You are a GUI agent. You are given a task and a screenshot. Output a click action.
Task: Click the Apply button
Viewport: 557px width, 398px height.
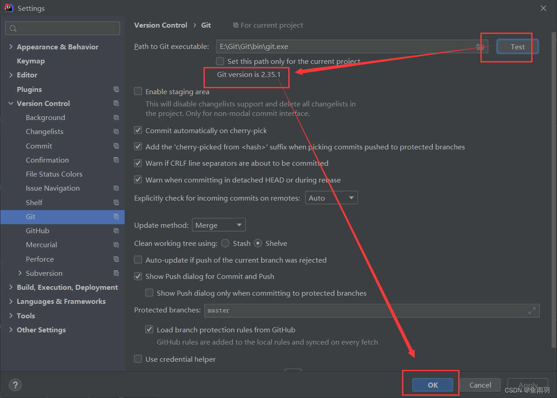(528, 385)
